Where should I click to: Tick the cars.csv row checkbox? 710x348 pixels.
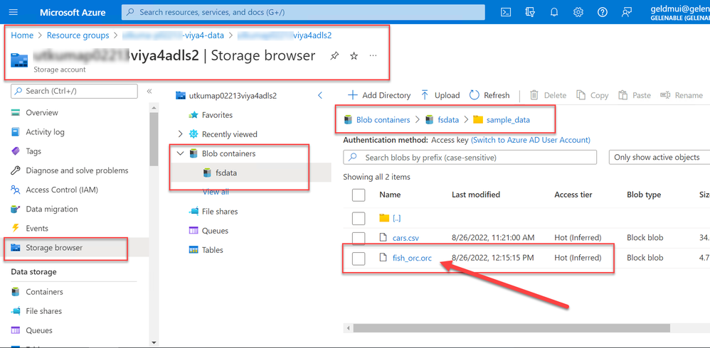click(x=359, y=238)
